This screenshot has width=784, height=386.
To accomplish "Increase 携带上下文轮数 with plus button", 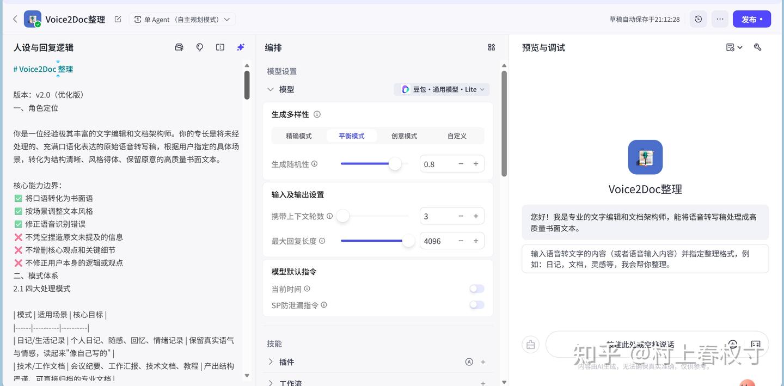I will tap(476, 216).
